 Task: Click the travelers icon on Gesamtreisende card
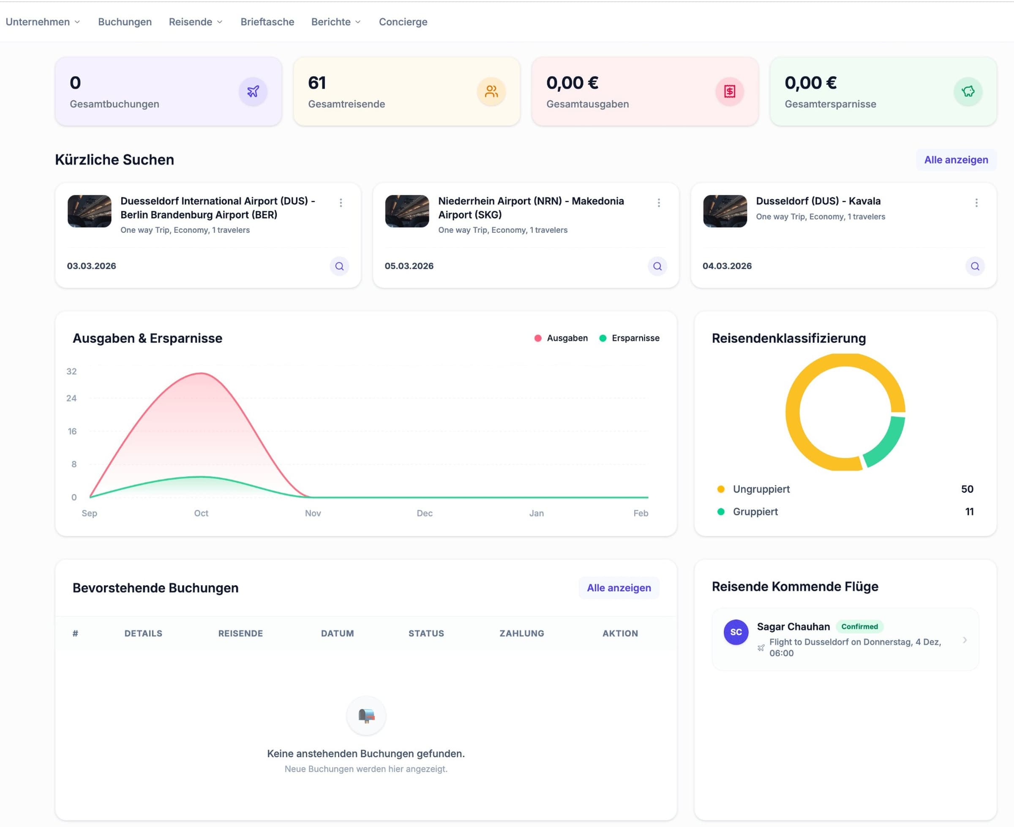coord(491,91)
